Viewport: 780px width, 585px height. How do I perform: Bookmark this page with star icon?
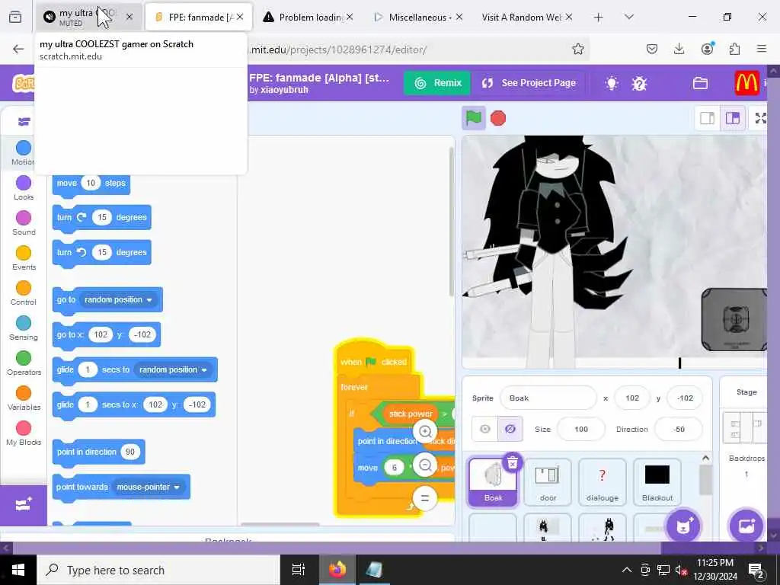577,49
